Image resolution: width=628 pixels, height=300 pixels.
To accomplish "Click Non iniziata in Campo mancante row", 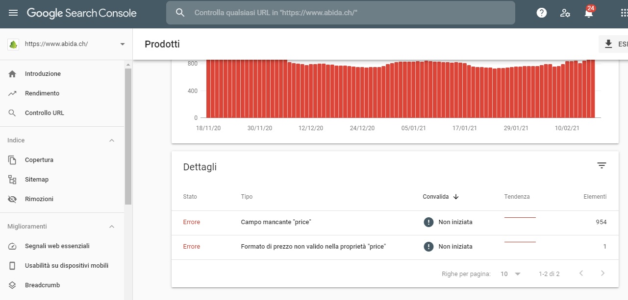I will click(455, 222).
